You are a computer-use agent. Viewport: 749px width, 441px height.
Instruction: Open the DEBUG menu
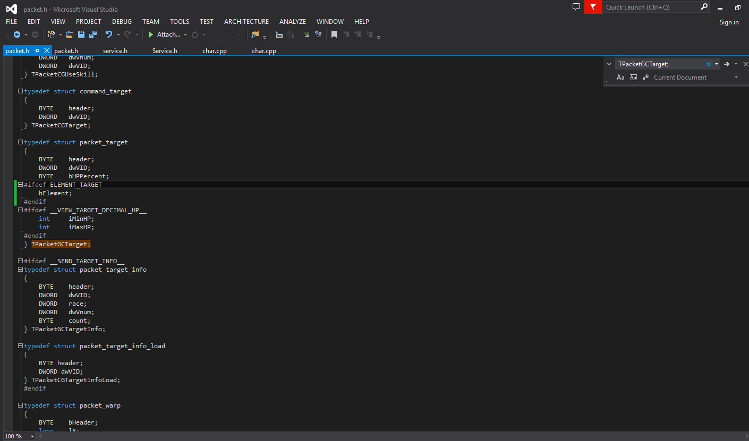coord(122,22)
